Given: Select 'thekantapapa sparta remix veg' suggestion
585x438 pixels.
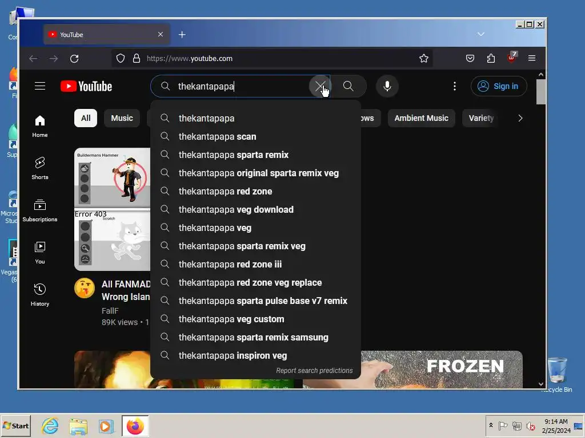Looking at the screenshot, I should coord(255,246).
